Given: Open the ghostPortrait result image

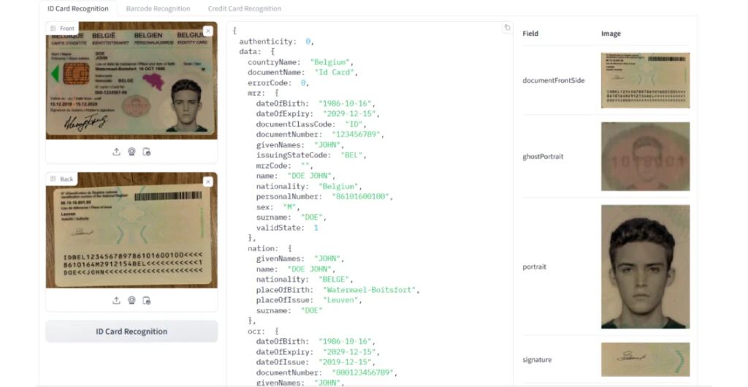Looking at the screenshot, I should 644,156.
